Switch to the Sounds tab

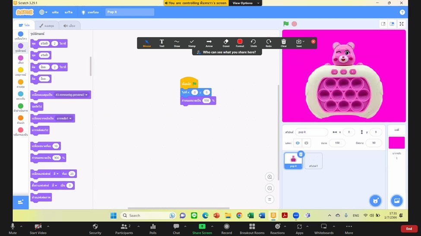(x=69, y=25)
